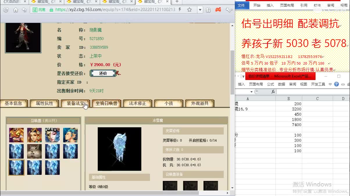
Task: Select last ice demon in third row
Action: pyautogui.click(x=52, y=168)
